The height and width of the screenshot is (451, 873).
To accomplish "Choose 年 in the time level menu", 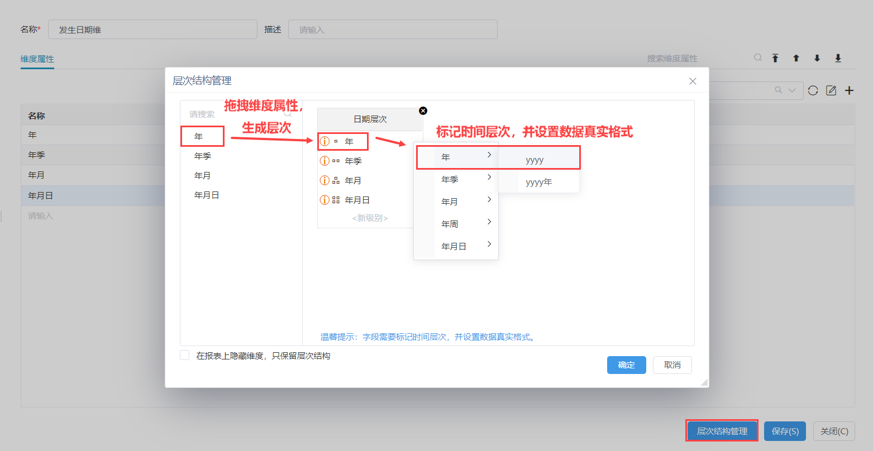I will coord(456,157).
